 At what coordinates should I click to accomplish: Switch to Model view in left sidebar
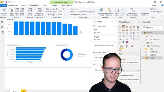(x=2, y=32)
